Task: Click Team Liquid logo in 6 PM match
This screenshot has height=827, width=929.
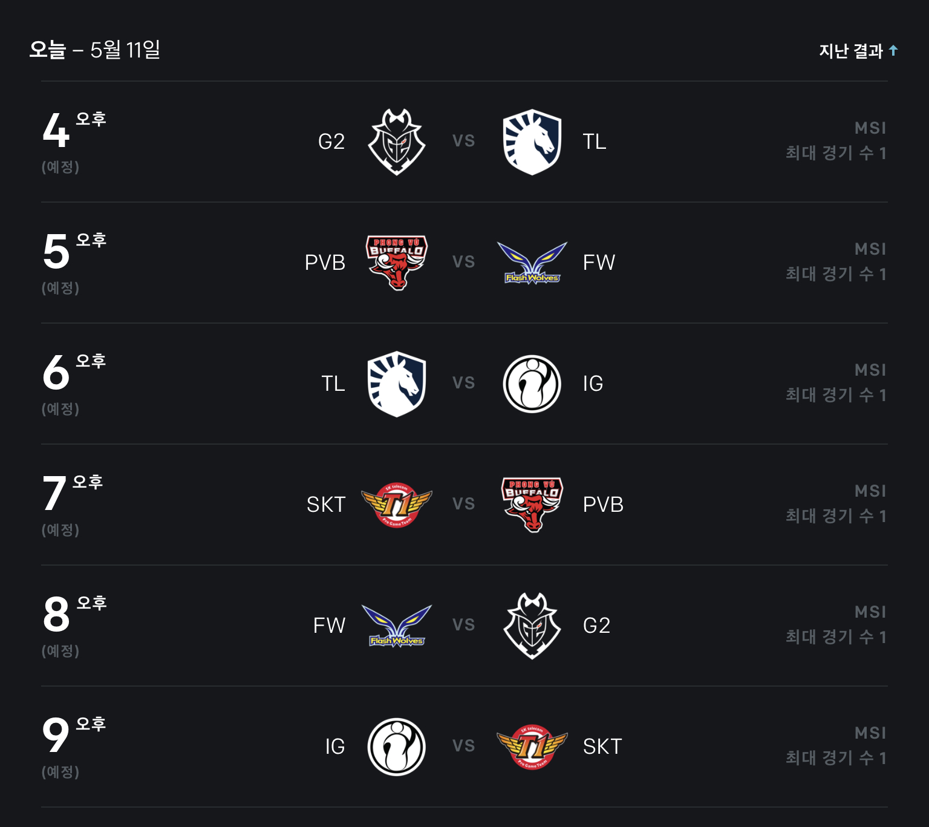Action: pos(397,384)
